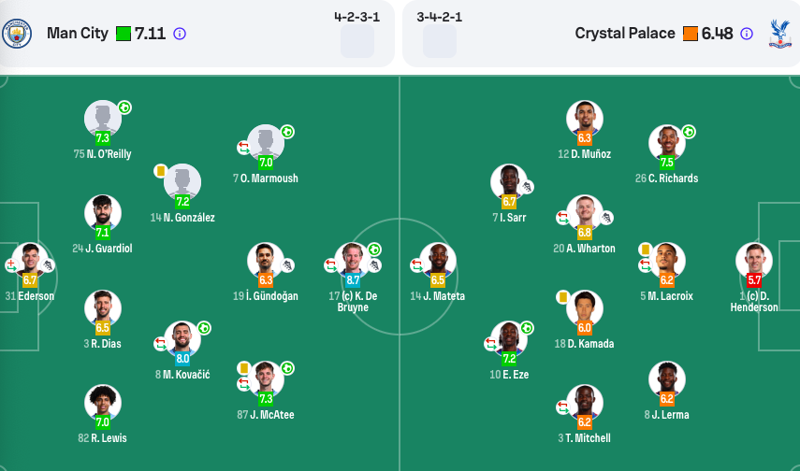Open info icon beside Man City rating
Screen dimensions: 800x471
[180, 34]
